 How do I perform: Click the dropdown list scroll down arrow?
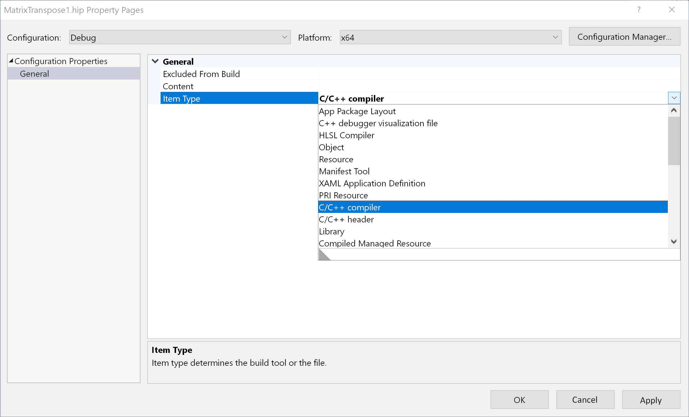[x=674, y=242]
